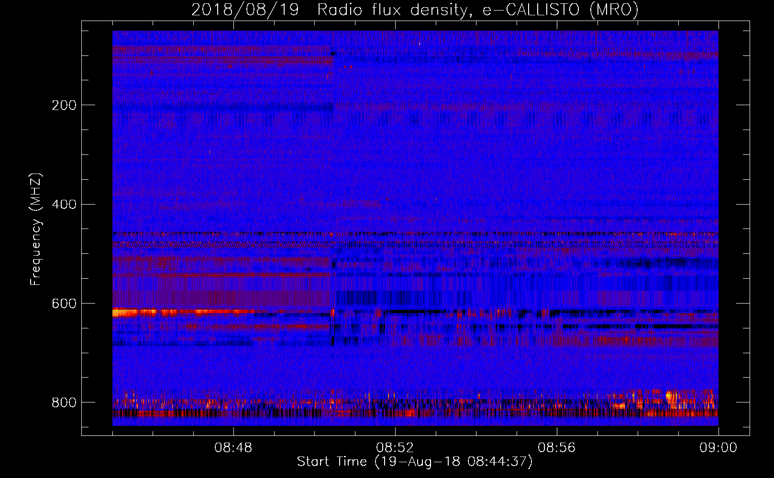Select the Frequency (MHZ) axis label
Image resolution: width=774 pixels, height=478 pixels.
[x=36, y=229]
